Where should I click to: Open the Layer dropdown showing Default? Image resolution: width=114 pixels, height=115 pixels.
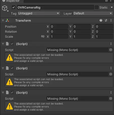(93, 13)
